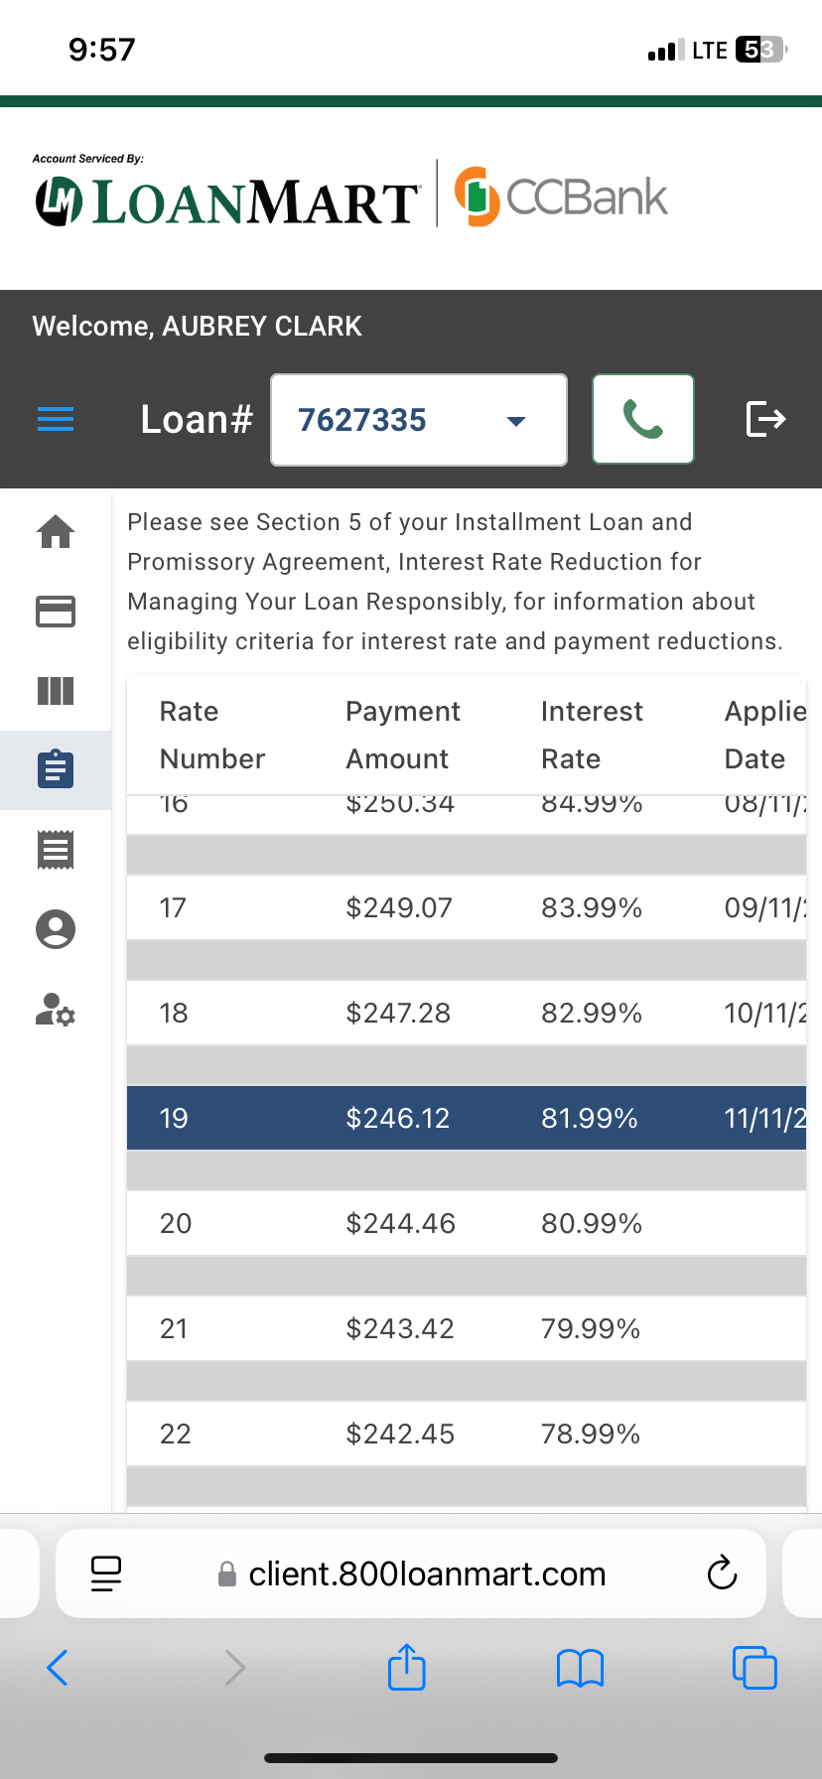The height and width of the screenshot is (1779, 822).
Task: Tap the client.800loanmart.com address bar
Action: pyautogui.click(x=427, y=1574)
